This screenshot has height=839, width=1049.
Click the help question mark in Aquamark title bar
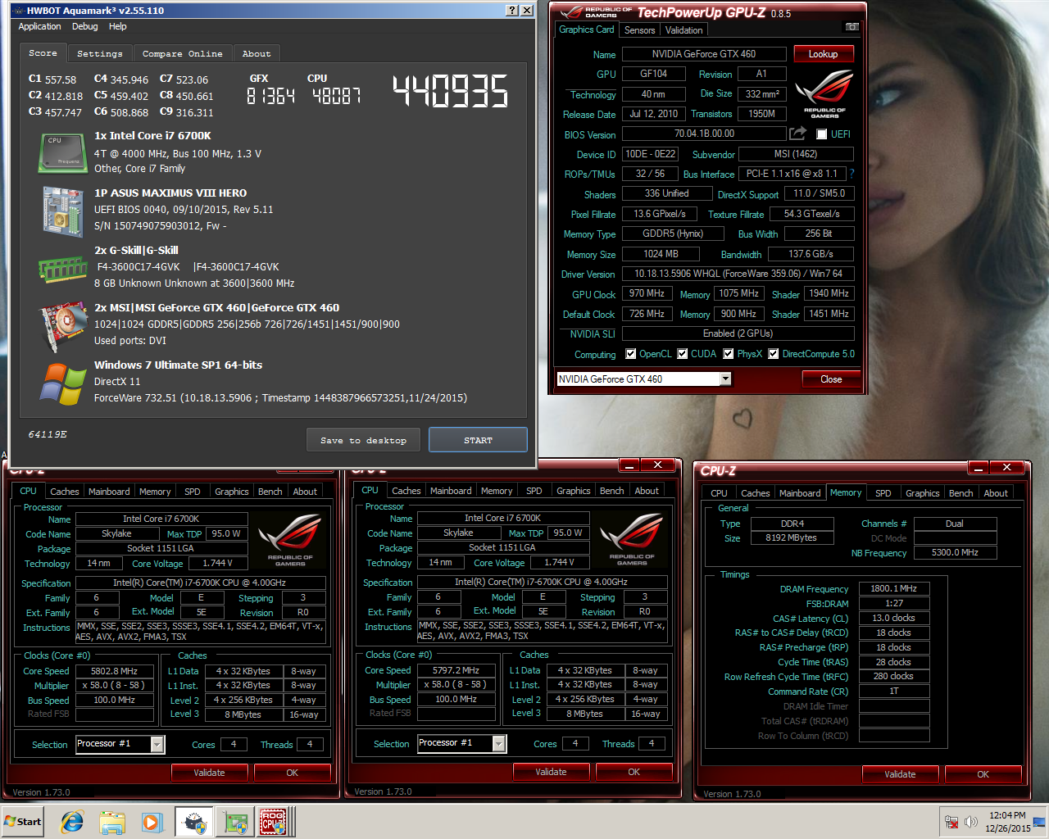pyautogui.click(x=512, y=11)
